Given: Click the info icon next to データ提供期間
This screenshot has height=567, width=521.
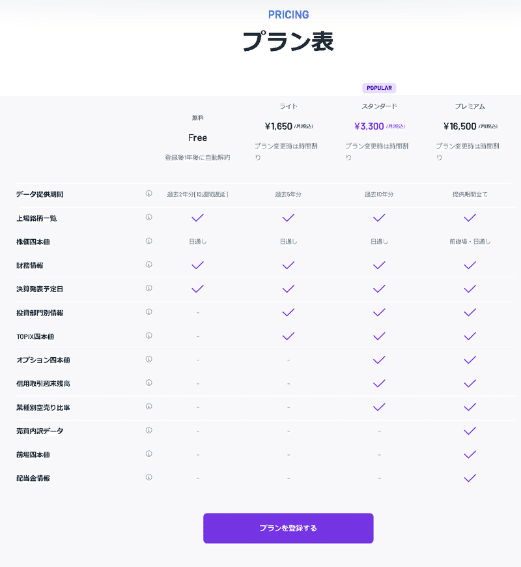Looking at the screenshot, I should pyautogui.click(x=150, y=194).
